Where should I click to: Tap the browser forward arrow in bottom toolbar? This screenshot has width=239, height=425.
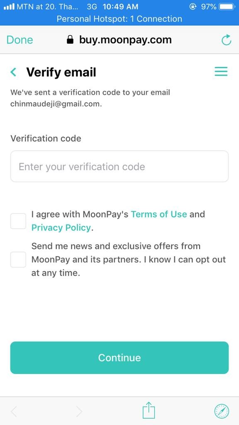[79, 411]
